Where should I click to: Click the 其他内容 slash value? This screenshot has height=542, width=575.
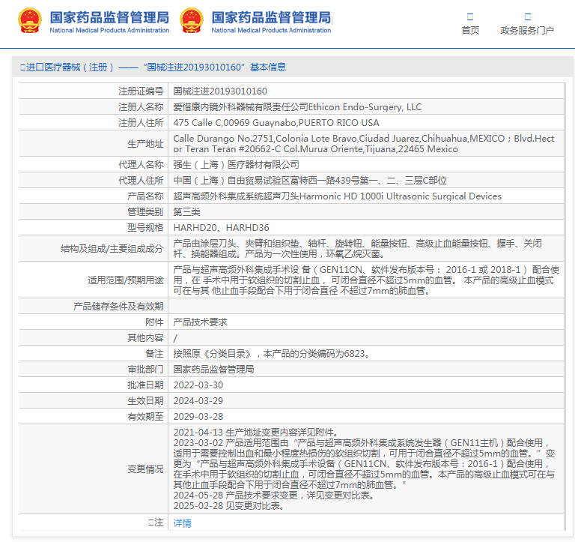[175, 338]
